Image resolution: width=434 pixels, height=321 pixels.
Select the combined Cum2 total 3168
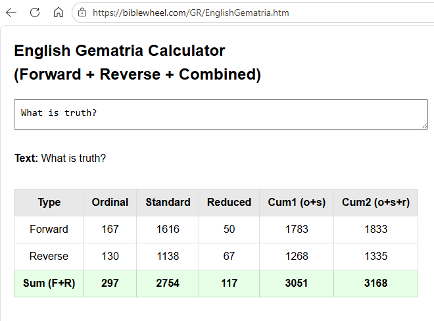tap(375, 284)
